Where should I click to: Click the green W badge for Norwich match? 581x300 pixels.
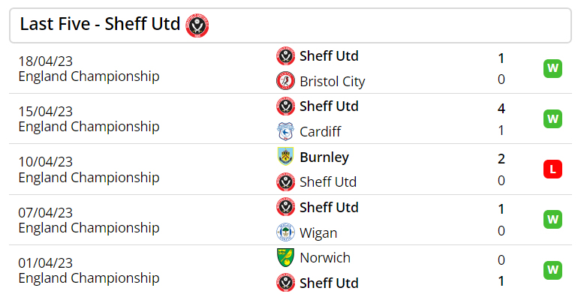(x=552, y=270)
